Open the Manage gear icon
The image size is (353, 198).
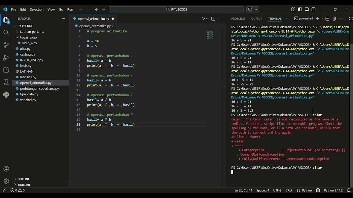6,181
